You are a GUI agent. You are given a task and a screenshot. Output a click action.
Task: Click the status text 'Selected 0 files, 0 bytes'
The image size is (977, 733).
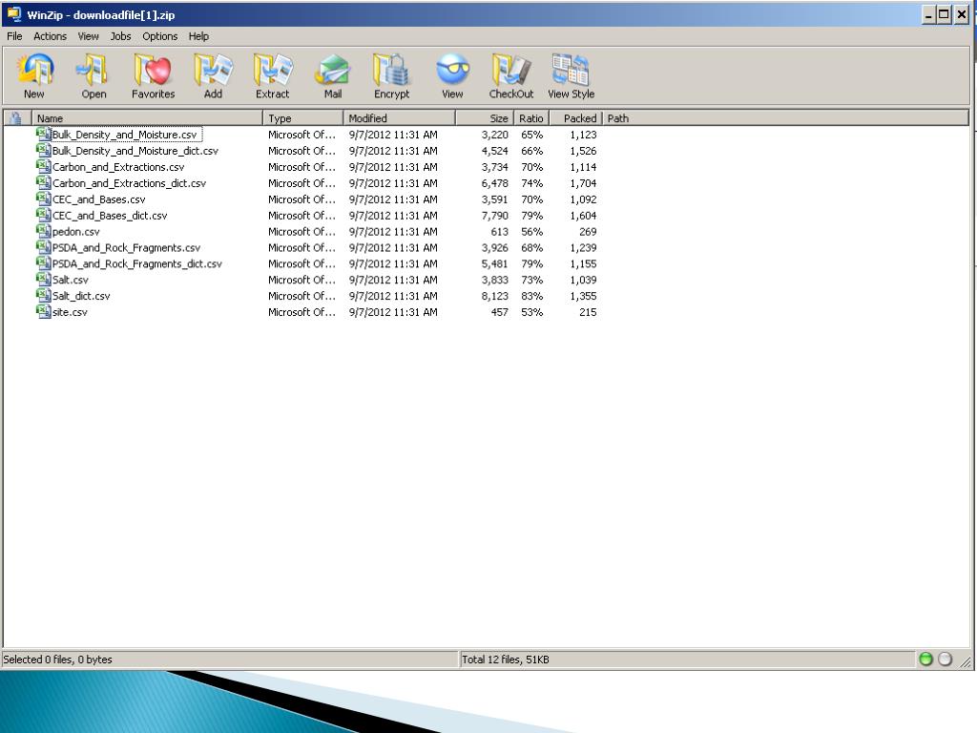[57, 660]
